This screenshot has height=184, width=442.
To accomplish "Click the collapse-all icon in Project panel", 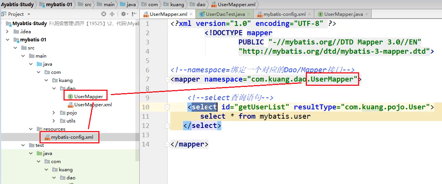I will tap(112, 14).
